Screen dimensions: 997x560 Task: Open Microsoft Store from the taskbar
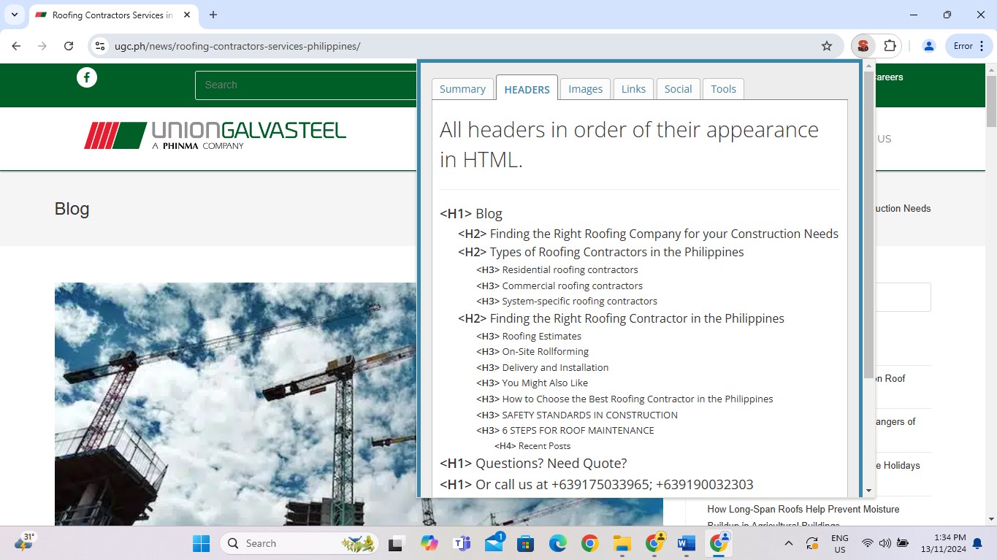point(525,543)
